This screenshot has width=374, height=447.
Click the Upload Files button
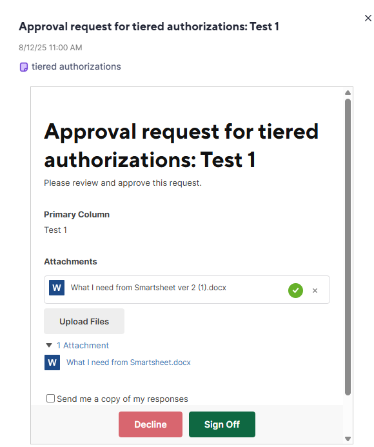point(84,321)
